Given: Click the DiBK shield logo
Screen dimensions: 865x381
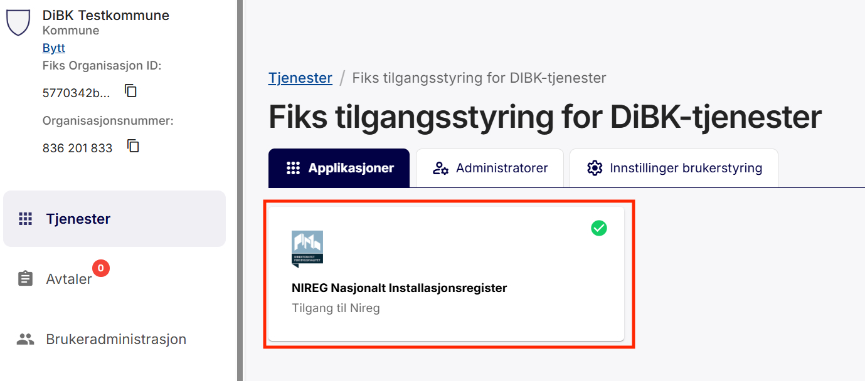Looking at the screenshot, I should click(x=18, y=20).
